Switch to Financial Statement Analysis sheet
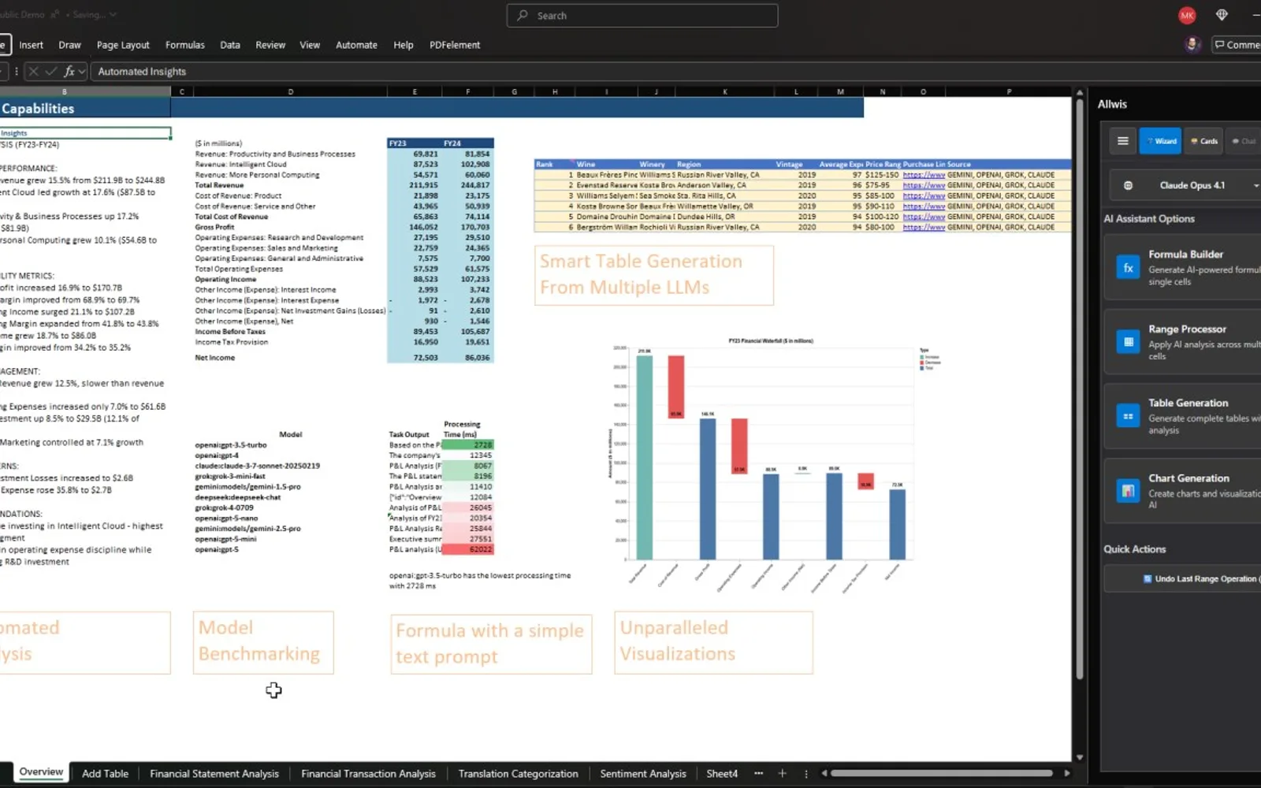 [214, 773]
